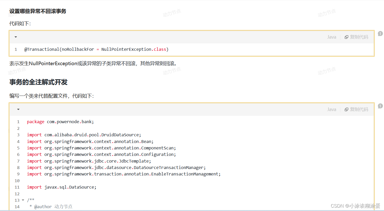Click the ComponentScan import line
384x211 pixels.
[x=101, y=148]
